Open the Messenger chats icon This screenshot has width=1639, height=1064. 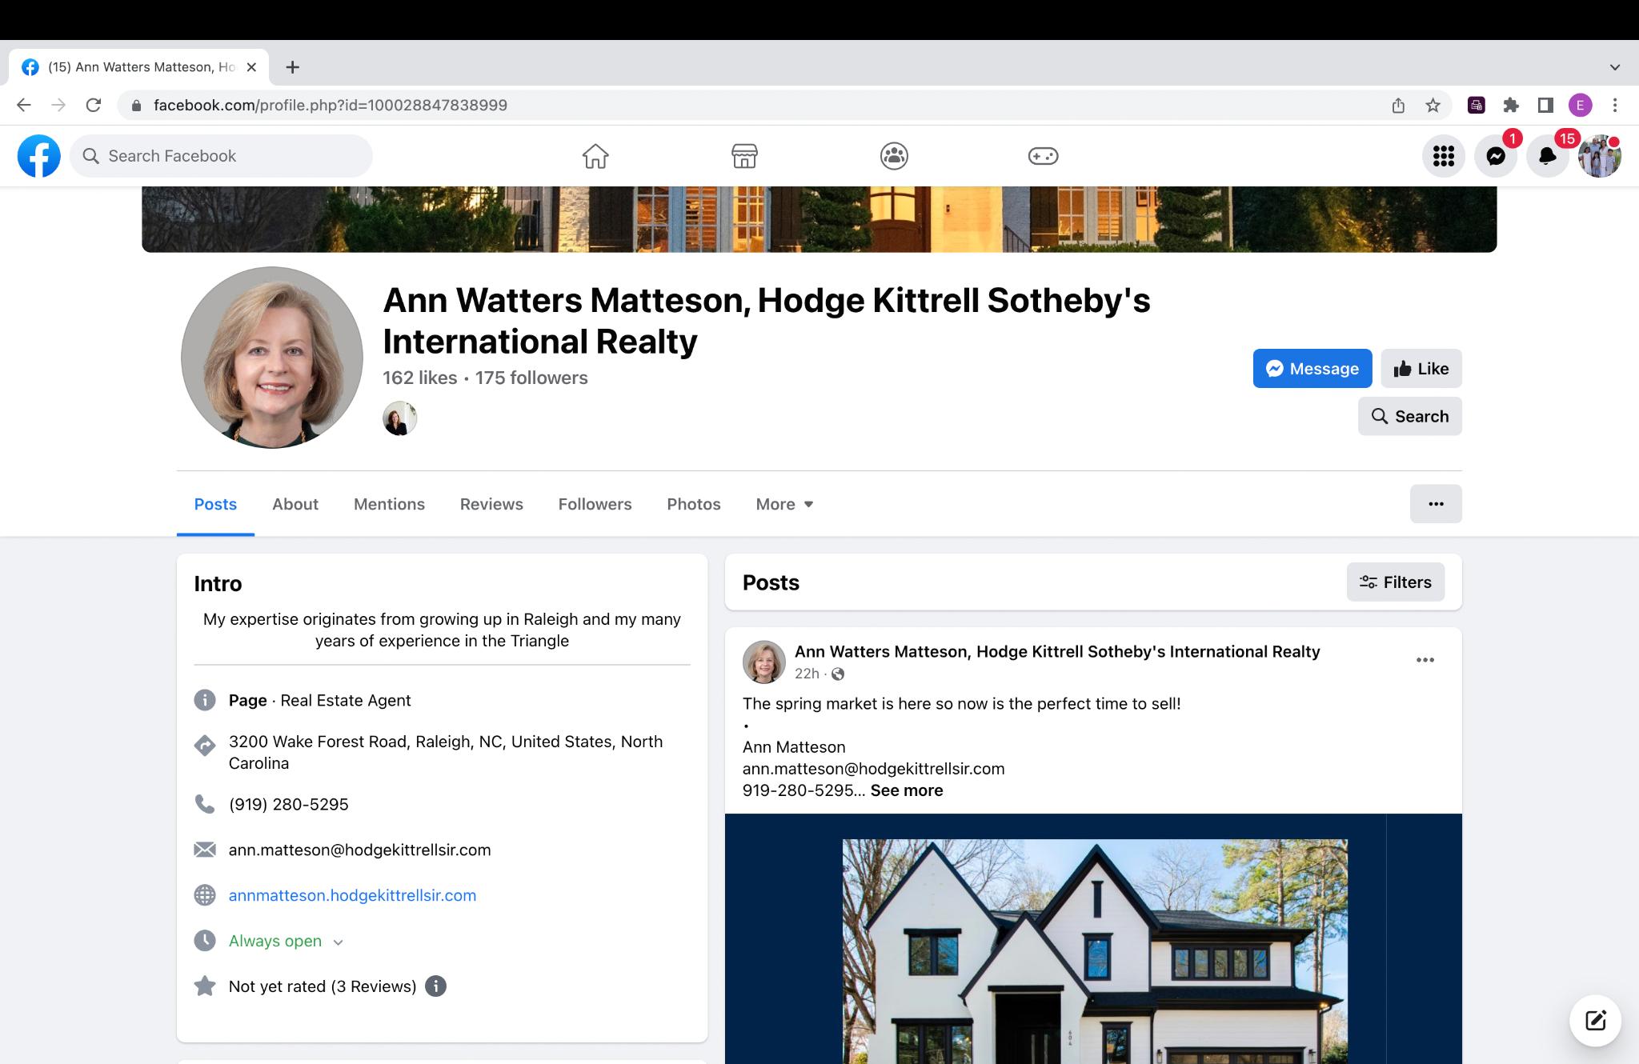[1496, 156]
